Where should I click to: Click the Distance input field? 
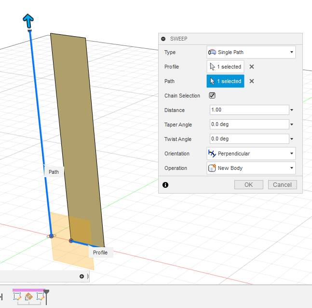(249, 110)
